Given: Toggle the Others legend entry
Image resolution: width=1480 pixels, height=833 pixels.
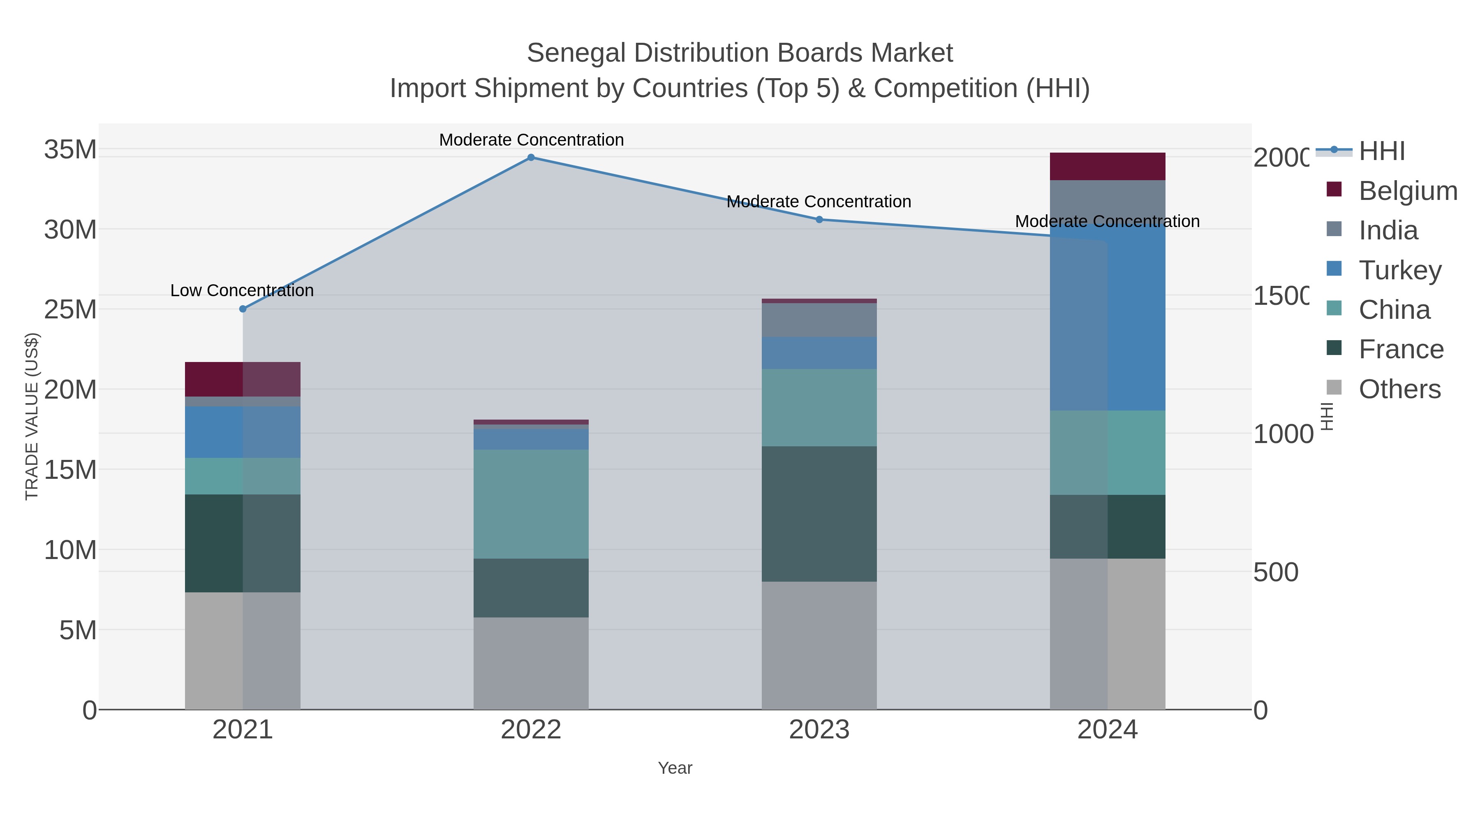Looking at the screenshot, I should click(1383, 389).
